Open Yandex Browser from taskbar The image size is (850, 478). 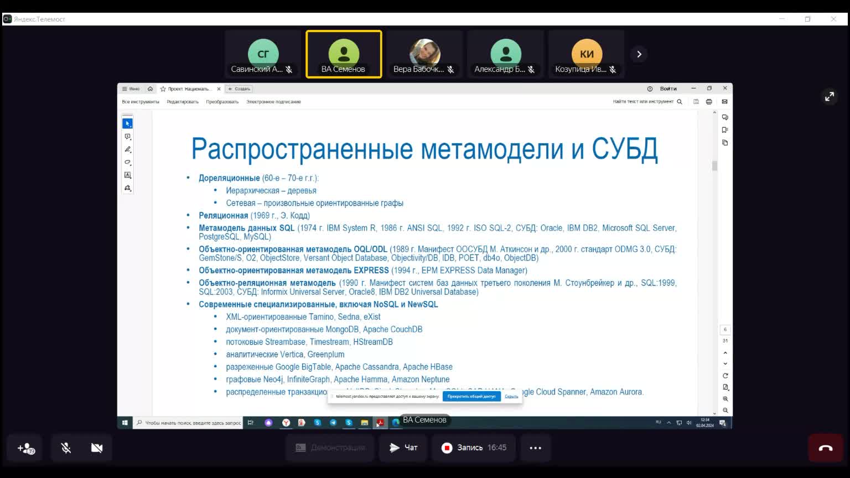tap(286, 423)
